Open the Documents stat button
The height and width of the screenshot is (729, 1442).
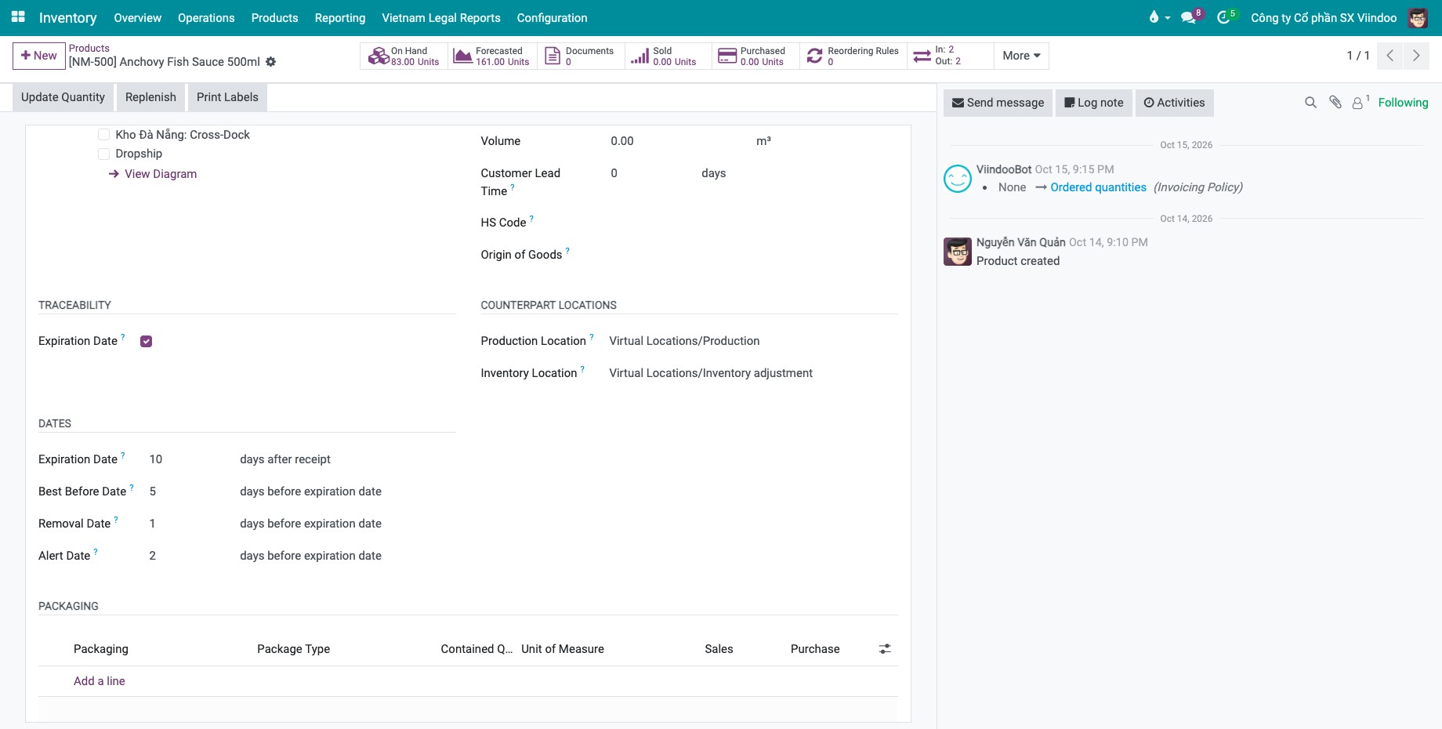click(581, 56)
